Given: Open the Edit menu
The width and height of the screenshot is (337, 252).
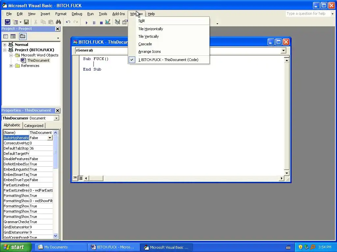Looking at the screenshot, I should tap(20, 14).
